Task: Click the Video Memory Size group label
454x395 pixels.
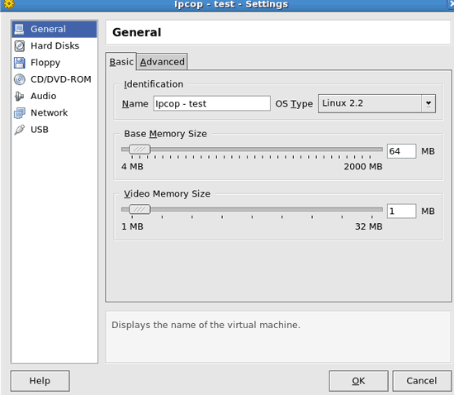Action: click(x=167, y=193)
